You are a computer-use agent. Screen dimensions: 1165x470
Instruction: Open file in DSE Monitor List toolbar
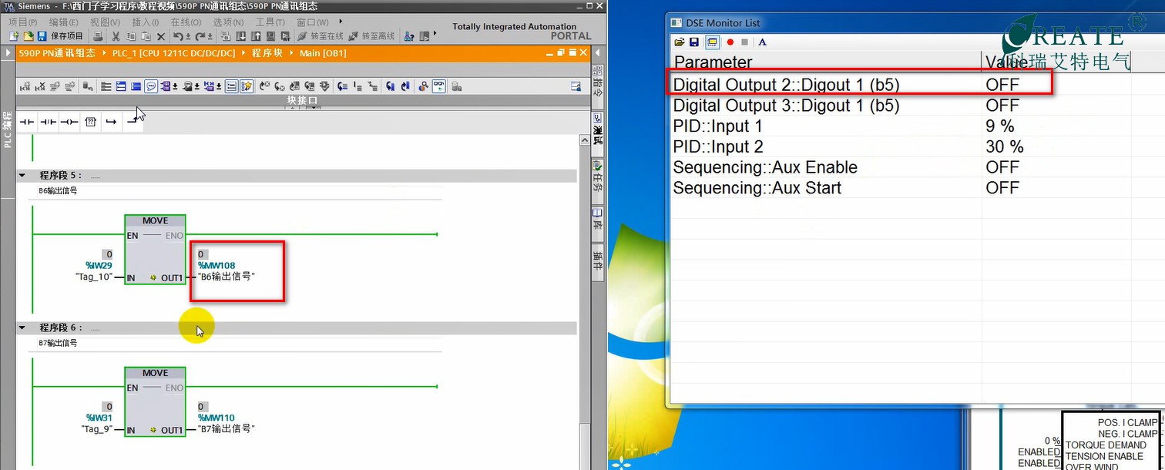pos(680,42)
